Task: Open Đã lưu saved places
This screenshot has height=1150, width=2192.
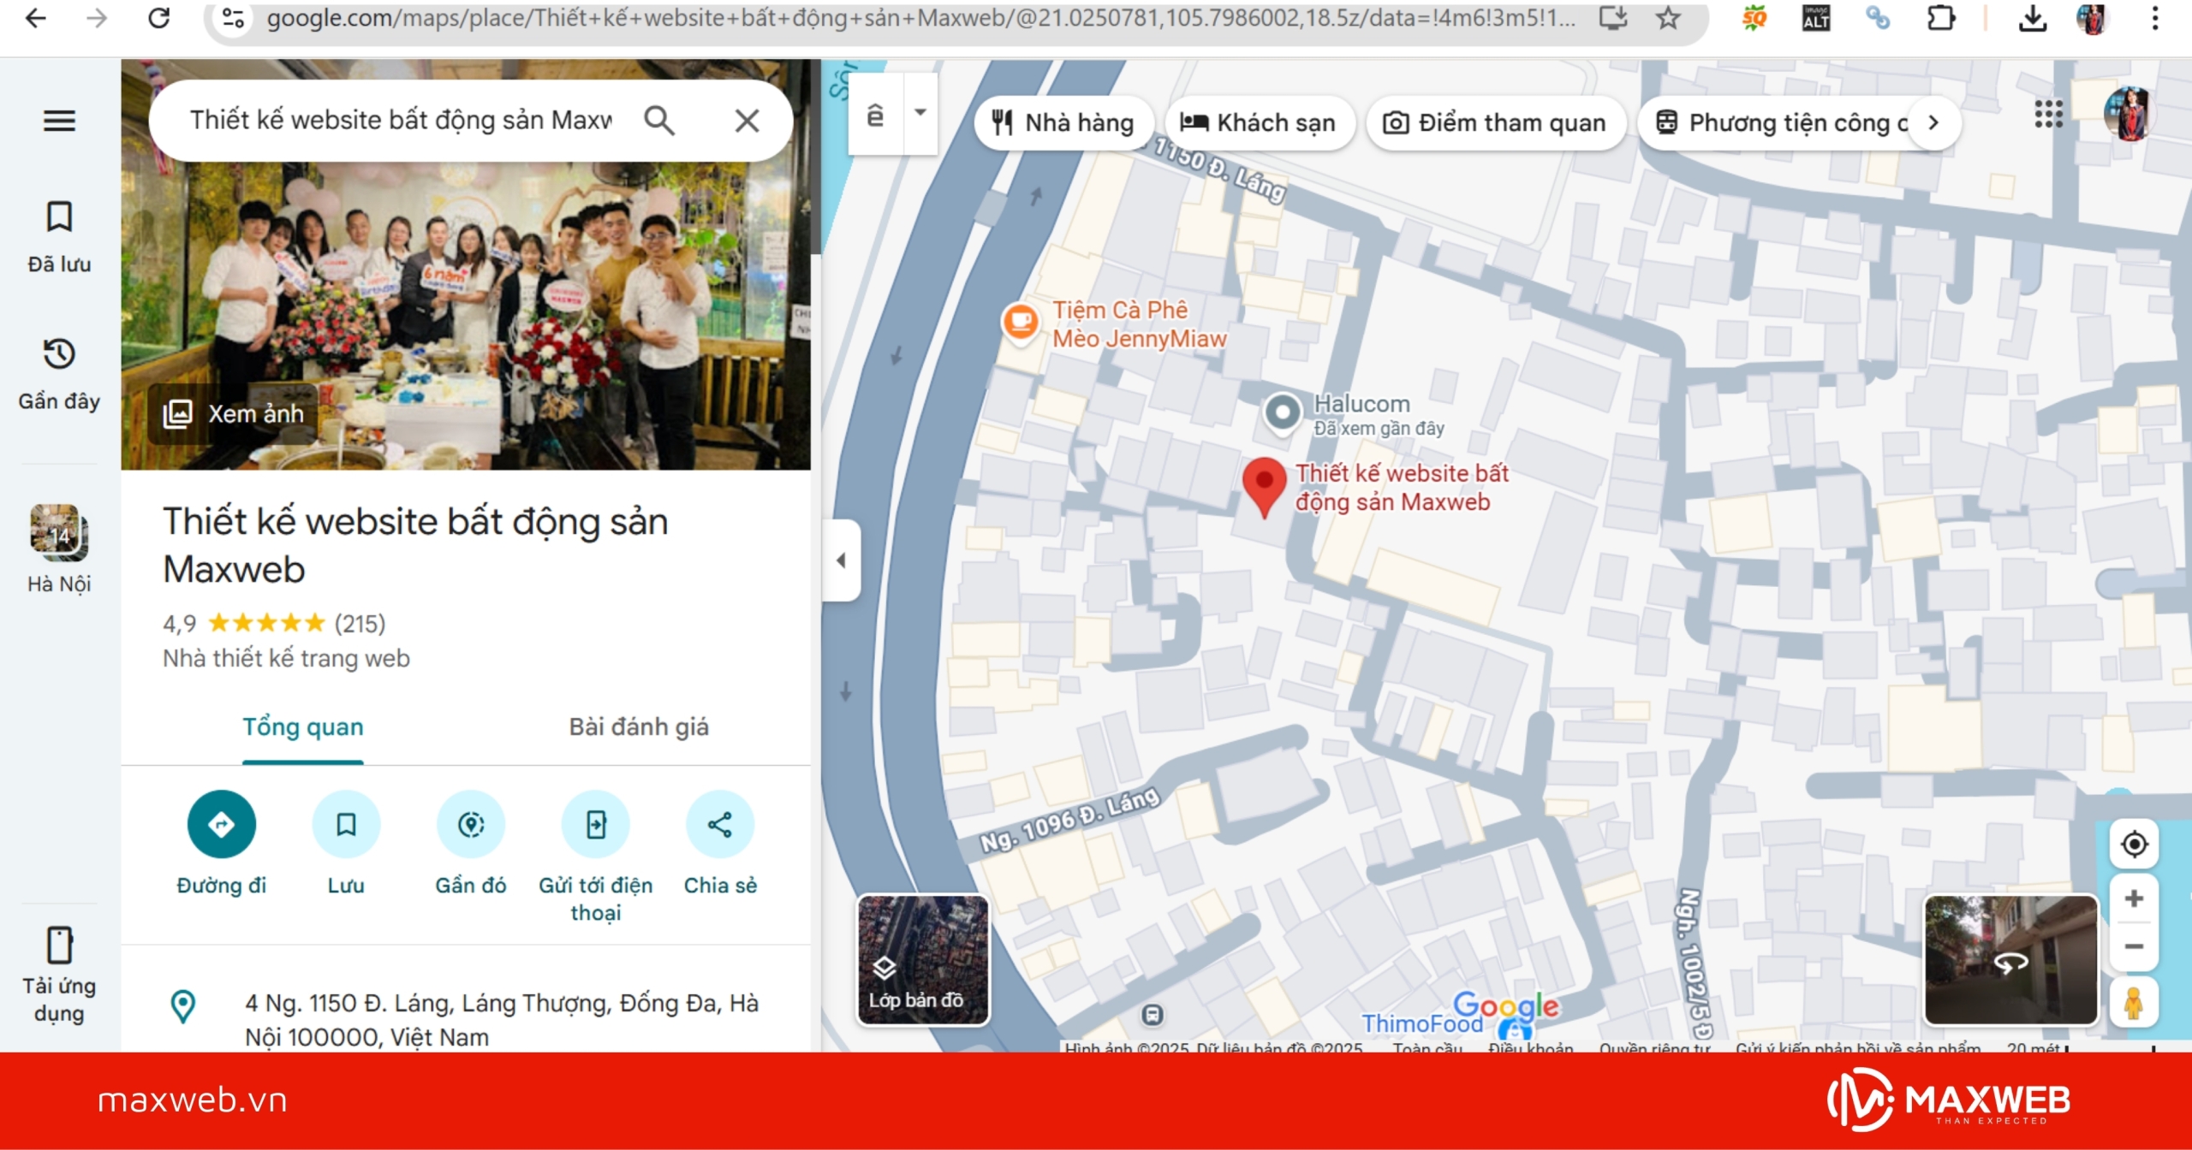Action: pyautogui.click(x=59, y=237)
